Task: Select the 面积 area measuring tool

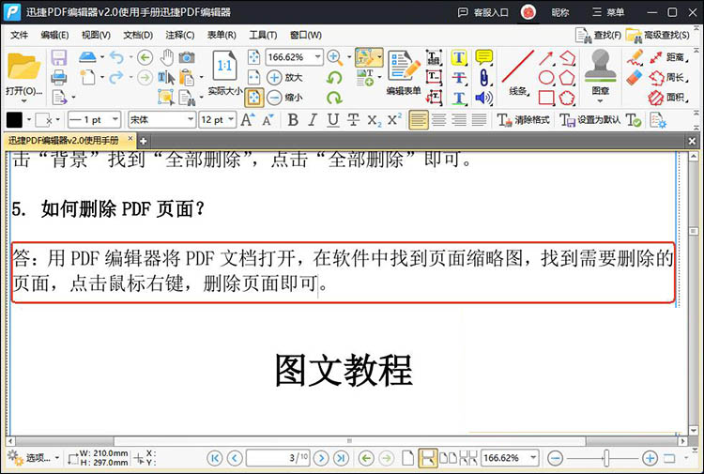Action: 668,98
